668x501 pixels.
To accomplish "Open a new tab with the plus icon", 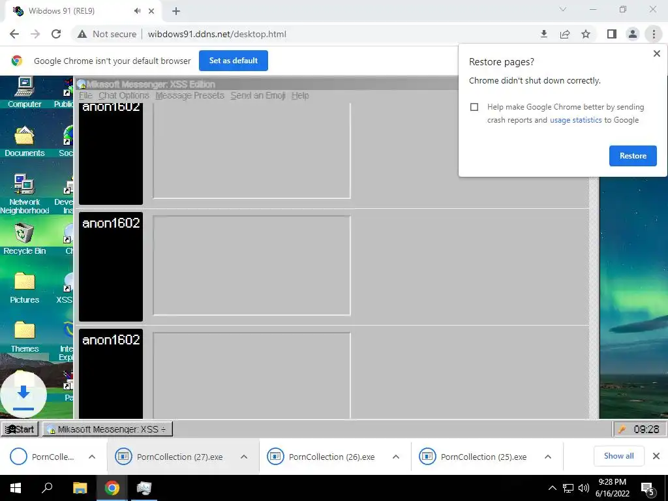I will point(176,11).
